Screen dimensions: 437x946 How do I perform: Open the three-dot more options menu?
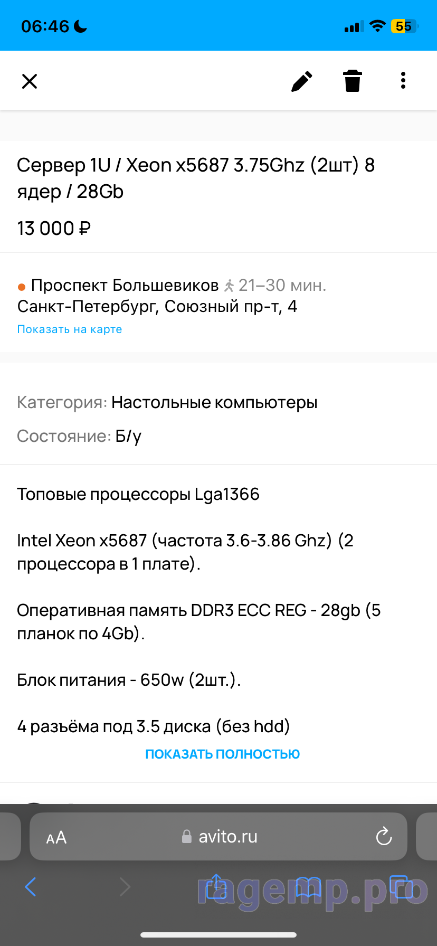403,81
